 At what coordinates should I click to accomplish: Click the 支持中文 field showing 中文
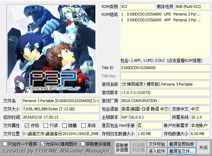point(200,109)
